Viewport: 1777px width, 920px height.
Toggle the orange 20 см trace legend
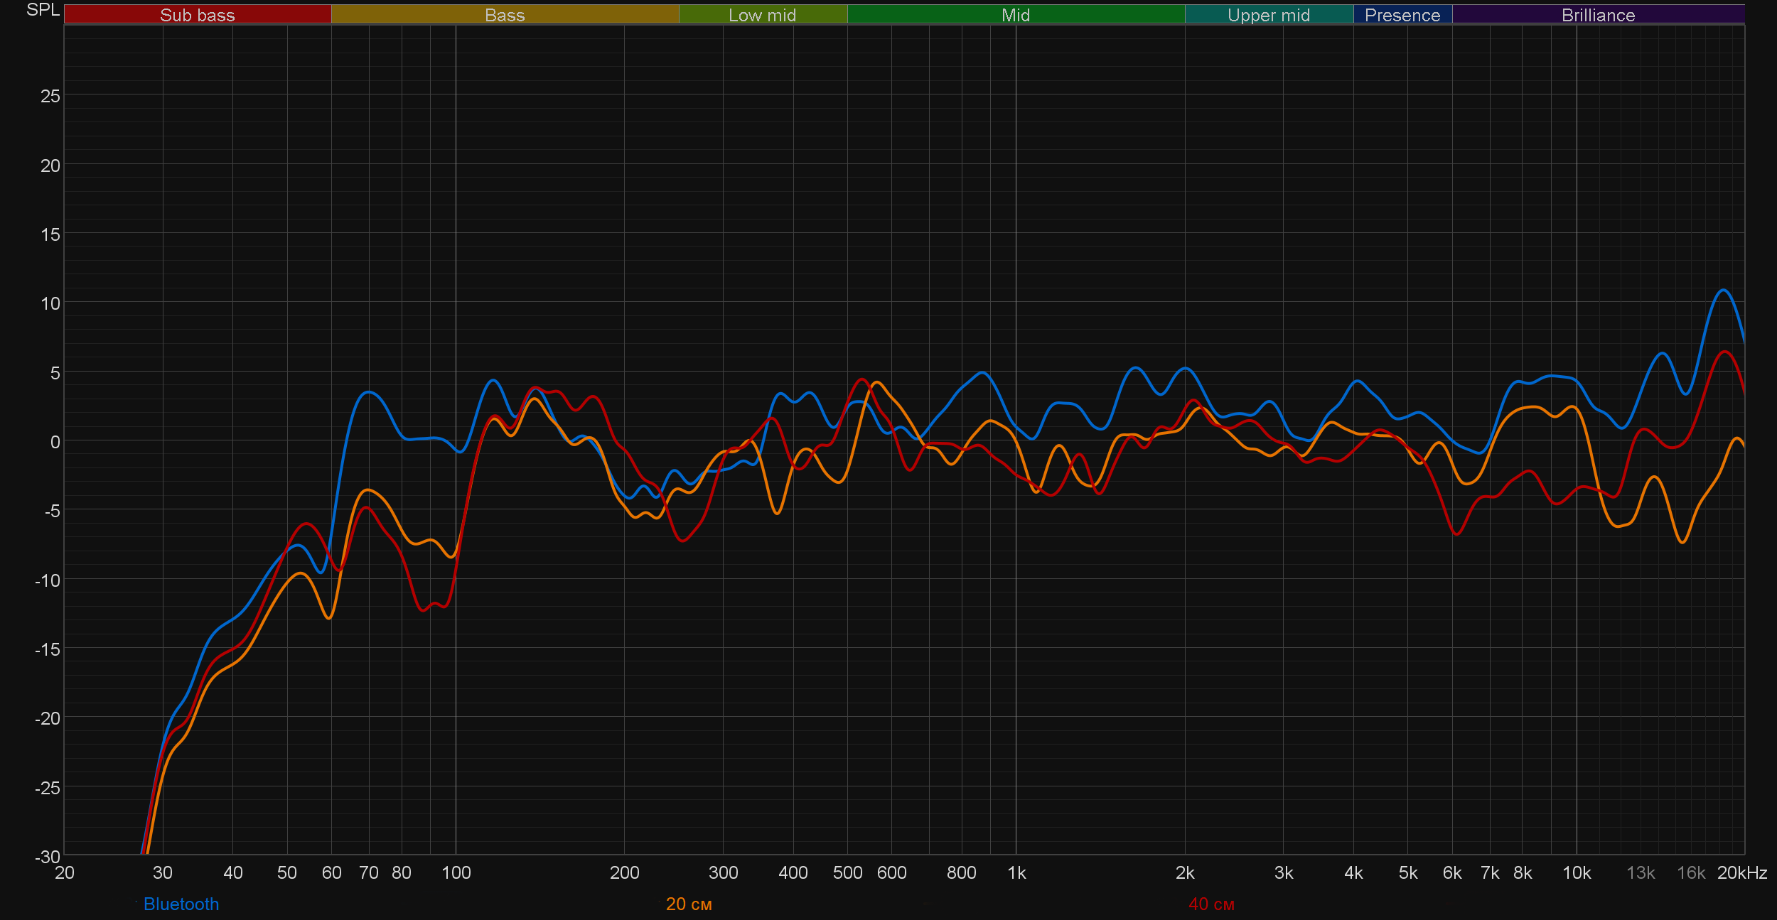(688, 904)
